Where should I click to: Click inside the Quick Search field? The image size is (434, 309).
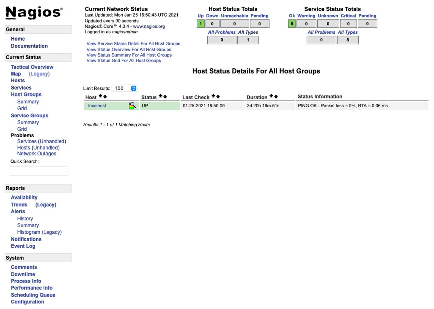click(x=39, y=171)
